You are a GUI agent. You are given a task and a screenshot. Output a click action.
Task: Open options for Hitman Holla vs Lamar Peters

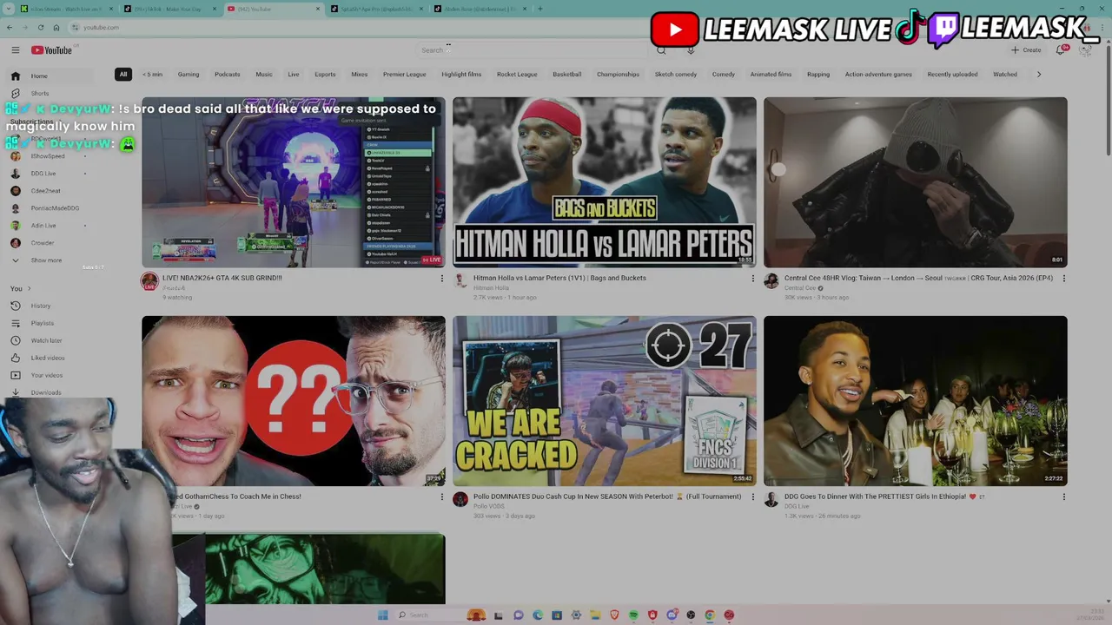[x=752, y=279]
